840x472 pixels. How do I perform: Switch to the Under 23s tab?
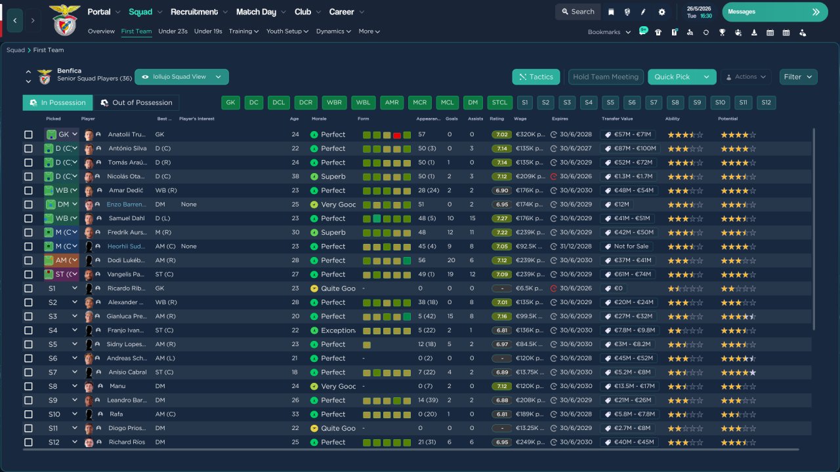pyautogui.click(x=173, y=31)
